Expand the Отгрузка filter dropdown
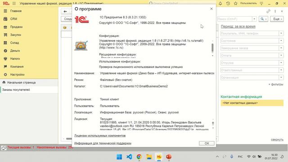 [281, 63]
